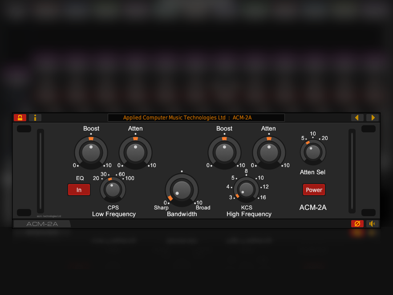Screen dimensions: 393x295
Task: Click the right vertical level meter
Action: (352, 171)
